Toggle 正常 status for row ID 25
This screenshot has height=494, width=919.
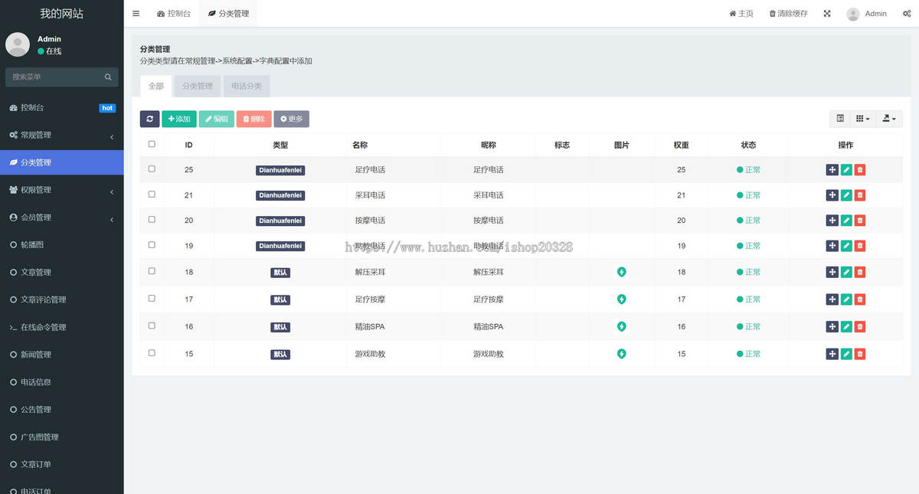point(748,170)
